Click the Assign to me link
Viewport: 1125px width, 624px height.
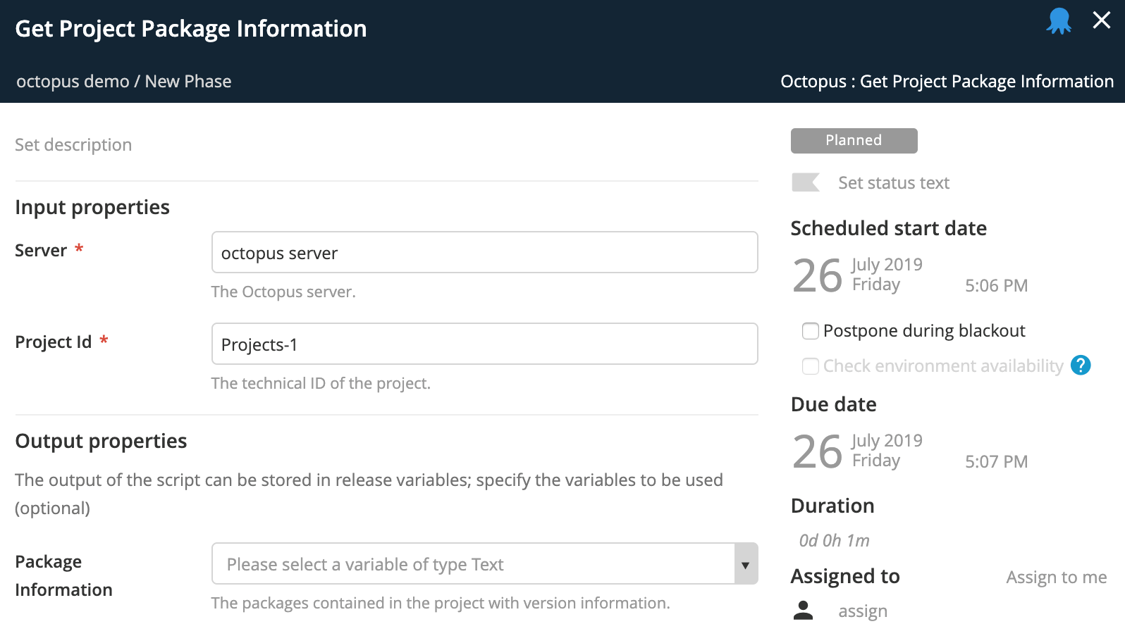click(x=1057, y=578)
